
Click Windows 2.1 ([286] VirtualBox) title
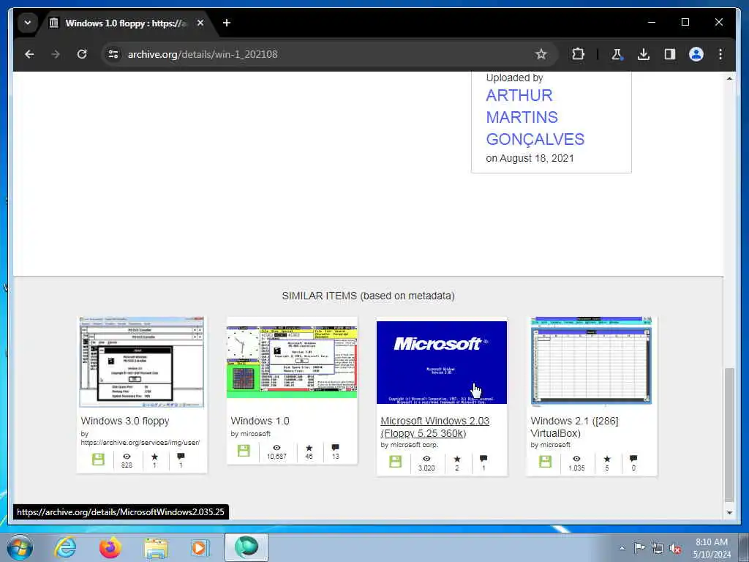pyautogui.click(x=574, y=427)
